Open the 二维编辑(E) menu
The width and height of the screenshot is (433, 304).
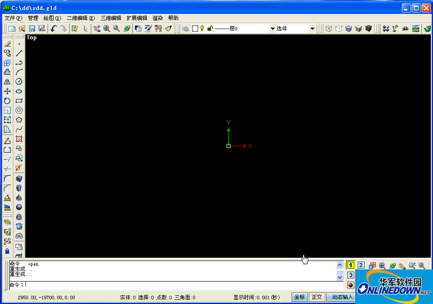pos(81,18)
